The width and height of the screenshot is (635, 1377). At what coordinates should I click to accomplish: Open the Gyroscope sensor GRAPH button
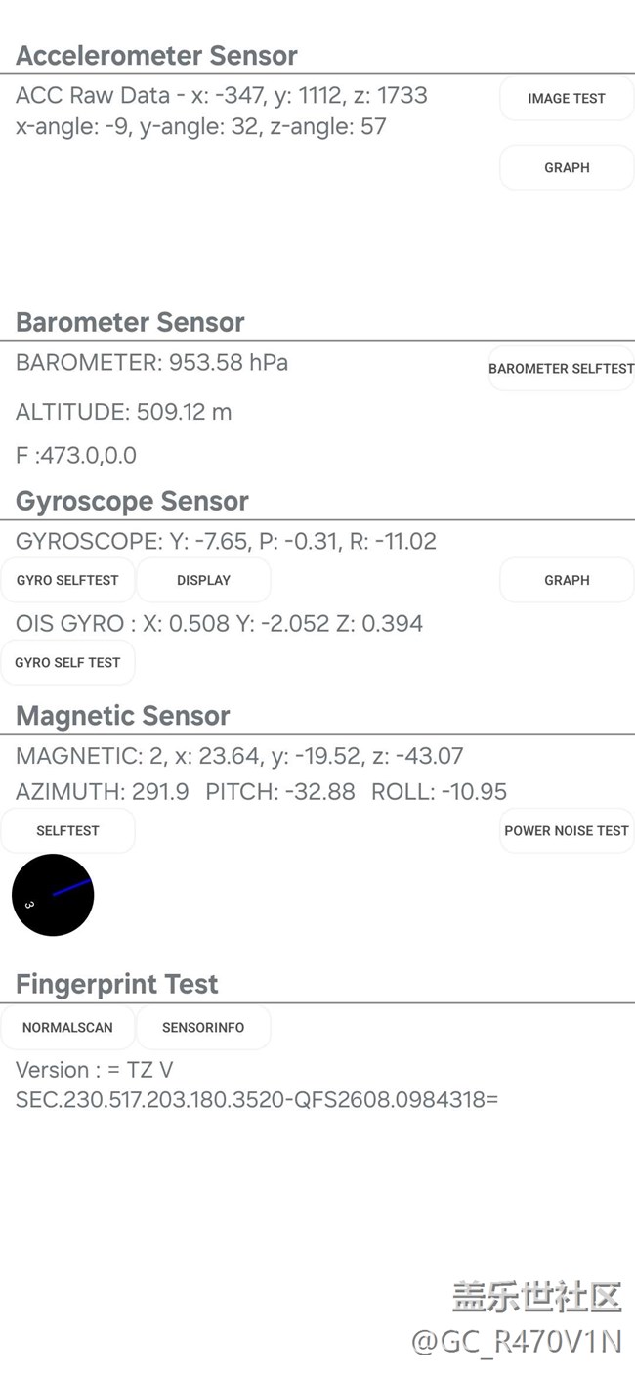pos(567,581)
